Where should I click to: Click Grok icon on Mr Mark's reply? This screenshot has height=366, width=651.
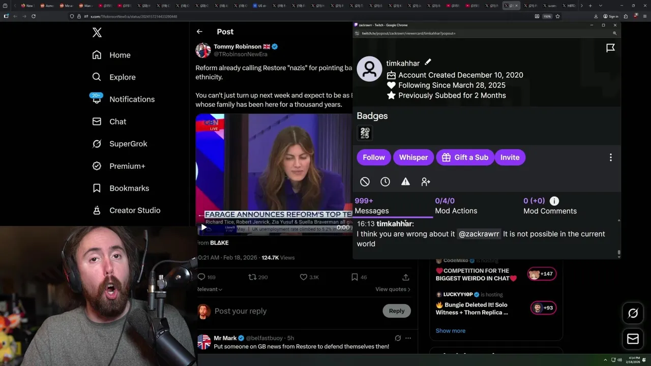click(398, 338)
